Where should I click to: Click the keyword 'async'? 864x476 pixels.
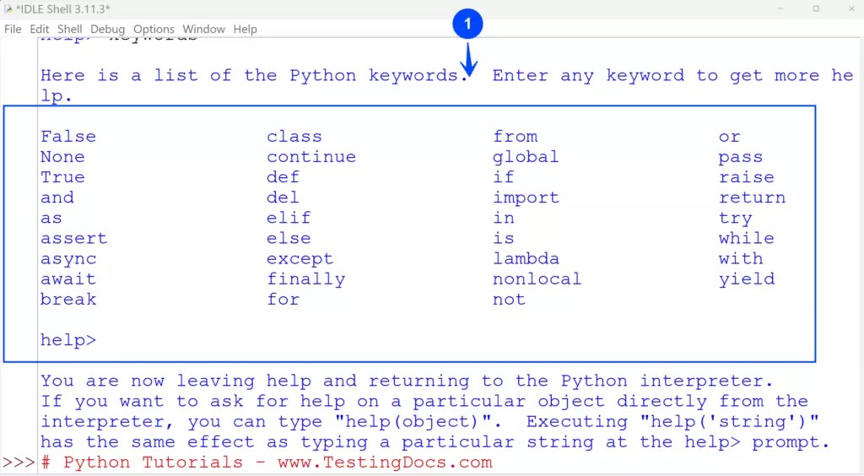tap(68, 259)
